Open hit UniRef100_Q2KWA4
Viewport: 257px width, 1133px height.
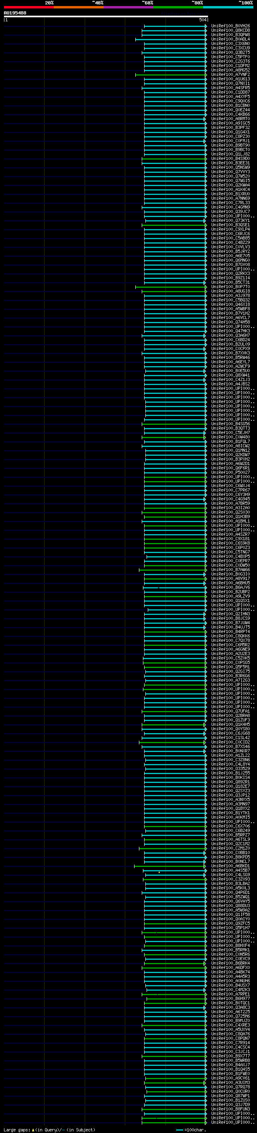coord(230,185)
